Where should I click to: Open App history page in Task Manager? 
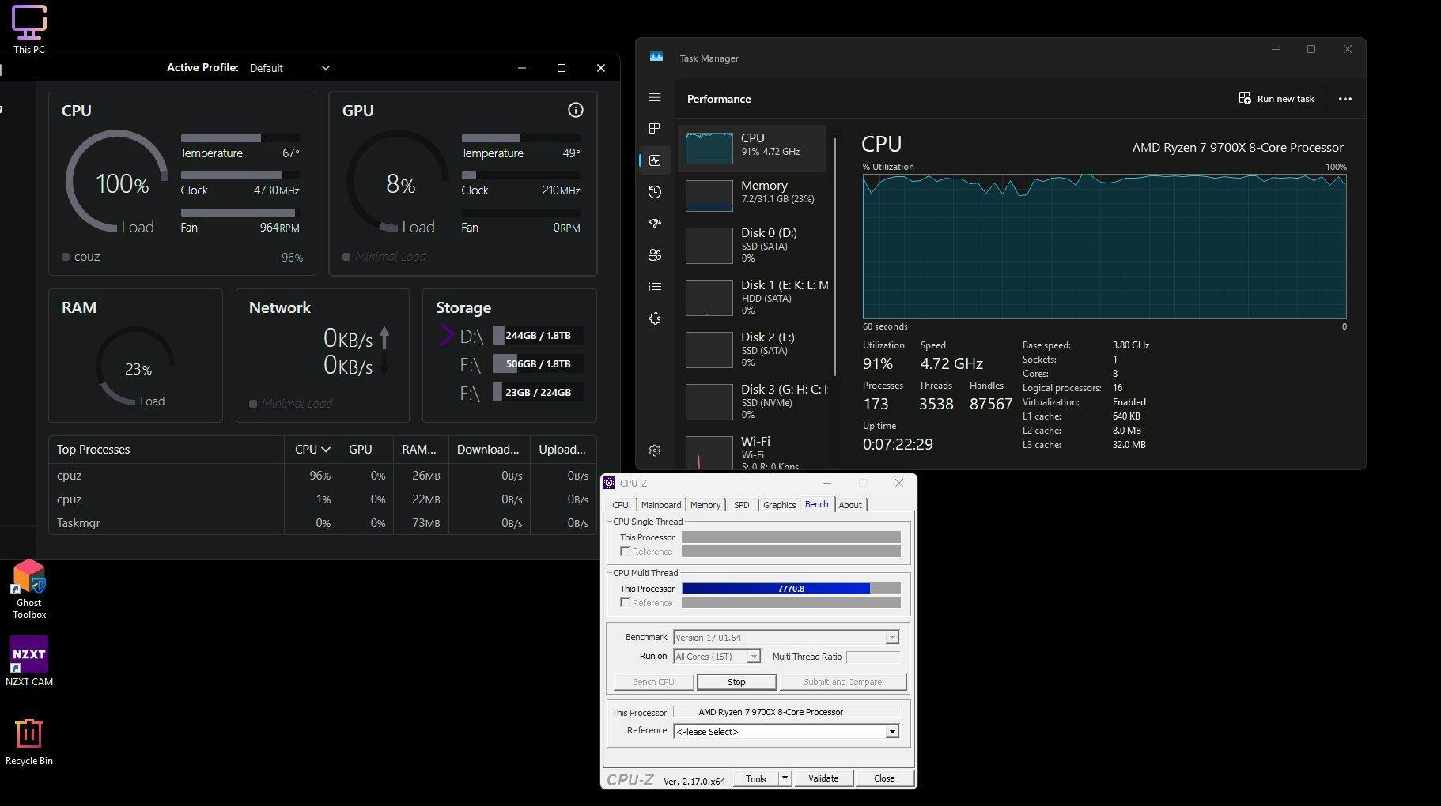coord(655,192)
